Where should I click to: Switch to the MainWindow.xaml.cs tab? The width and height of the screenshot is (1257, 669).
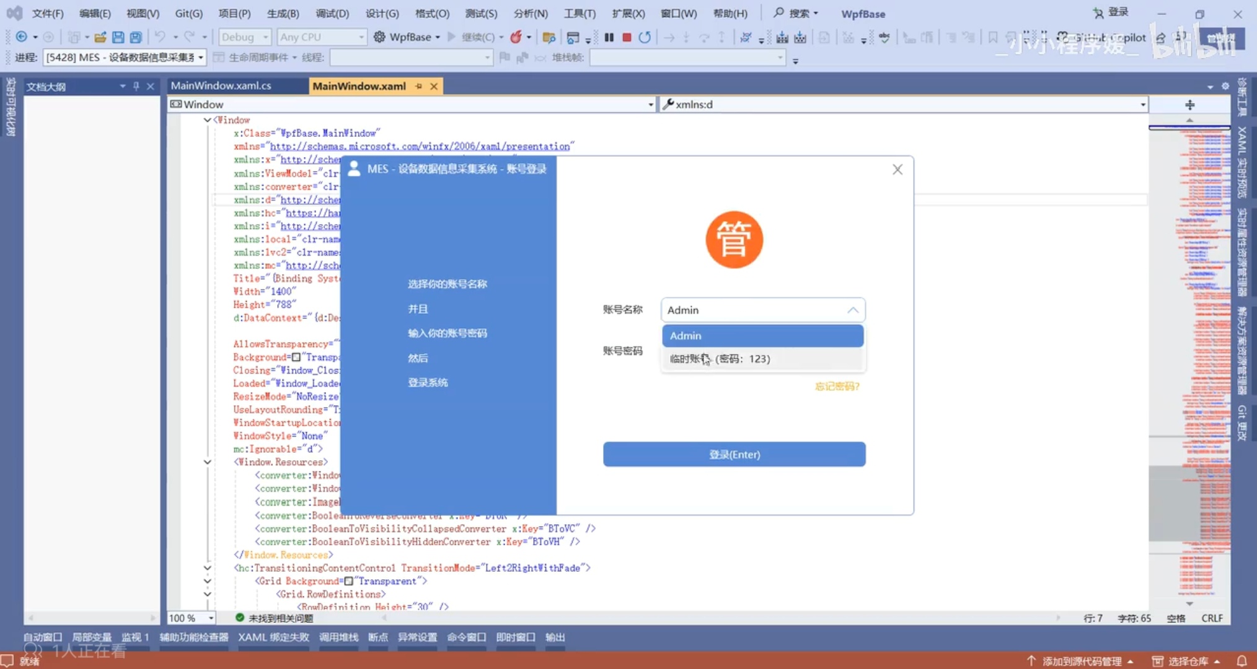click(x=221, y=85)
